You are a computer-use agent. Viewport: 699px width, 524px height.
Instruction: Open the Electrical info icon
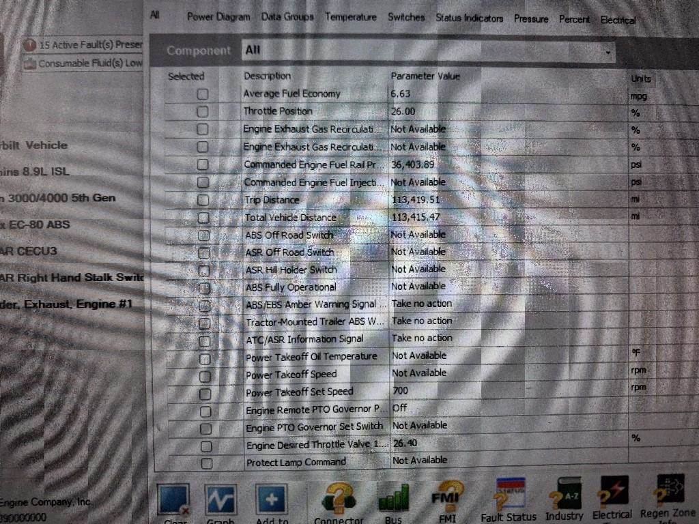(612, 495)
